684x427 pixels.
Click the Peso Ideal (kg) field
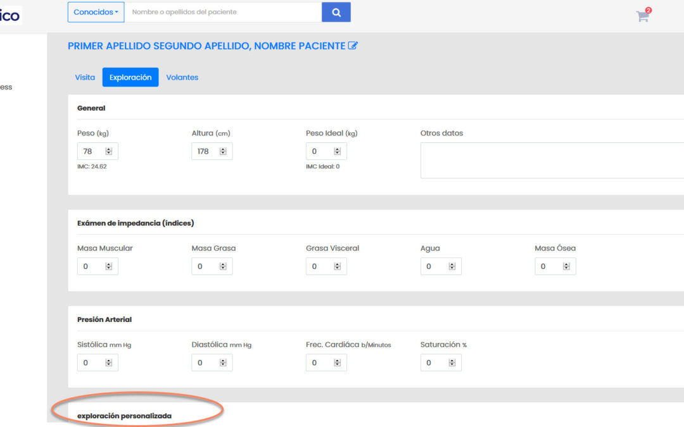(326, 151)
